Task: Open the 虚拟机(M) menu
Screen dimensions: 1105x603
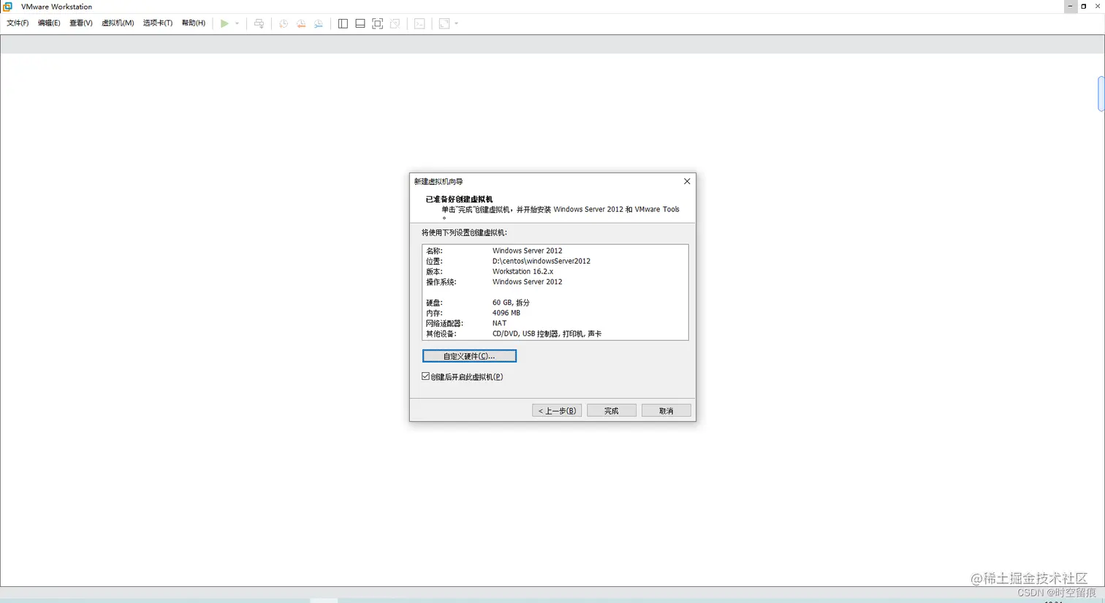Action: point(118,23)
